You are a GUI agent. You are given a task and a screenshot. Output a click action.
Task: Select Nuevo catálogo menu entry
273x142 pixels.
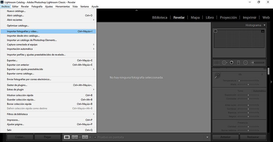coord(48,11)
